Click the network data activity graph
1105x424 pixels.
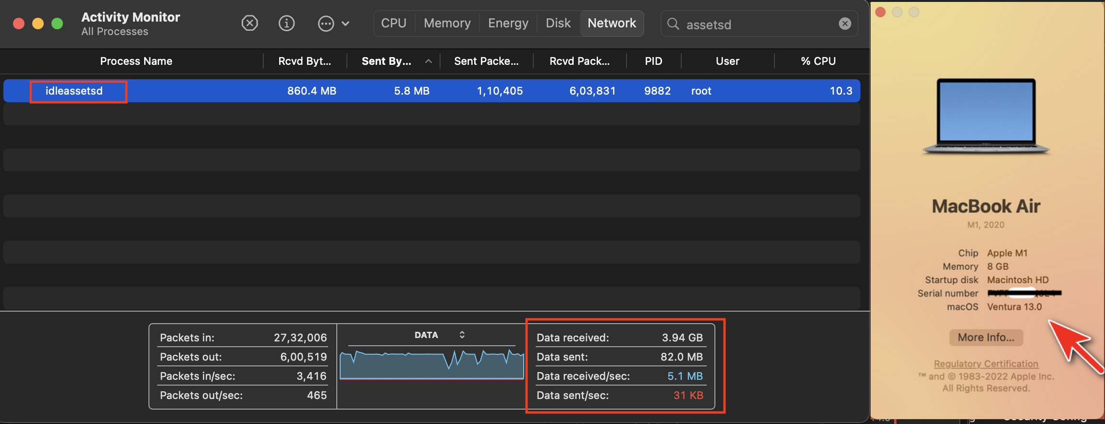pyautogui.click(x=431, y=364)
